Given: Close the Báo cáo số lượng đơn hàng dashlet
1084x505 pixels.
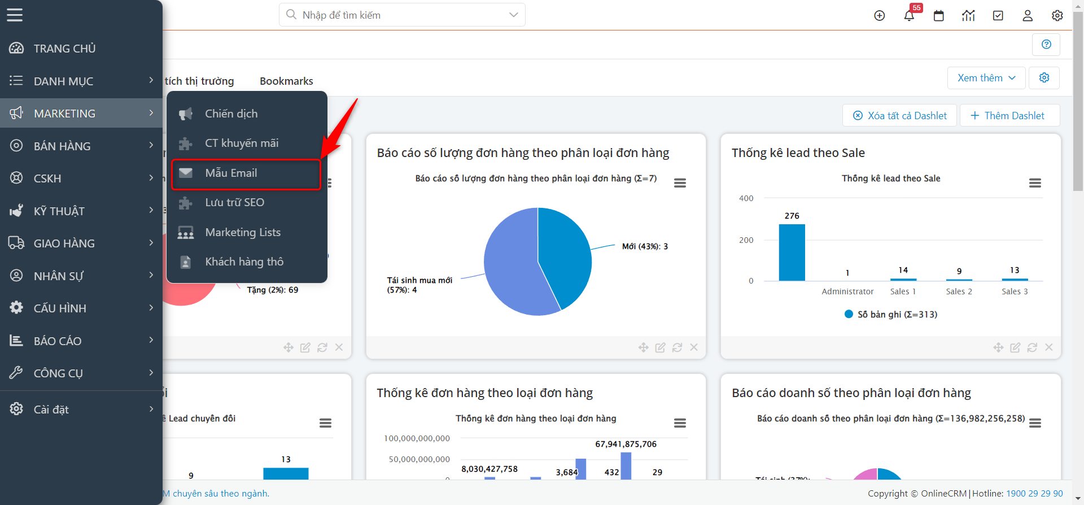Looking at the screenshot, I should coord(694,347).
